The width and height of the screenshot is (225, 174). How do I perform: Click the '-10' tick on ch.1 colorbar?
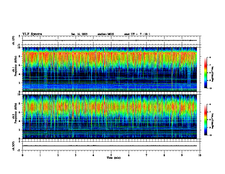(210, 88)
